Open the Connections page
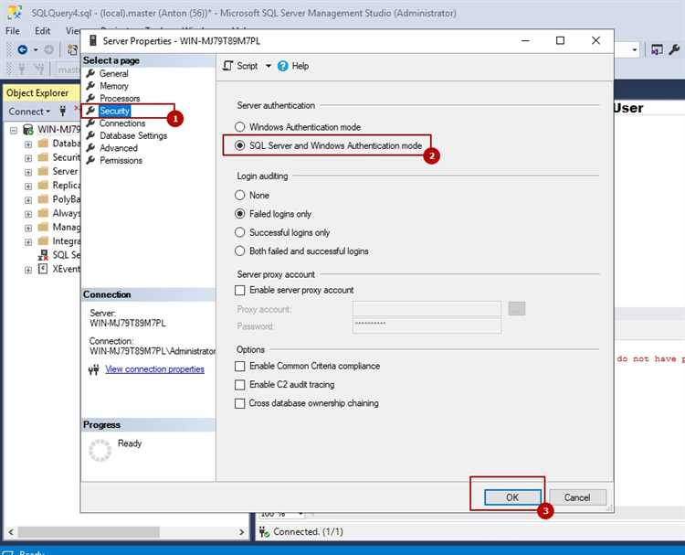This screenshot has width=685, height=555. 122,123
